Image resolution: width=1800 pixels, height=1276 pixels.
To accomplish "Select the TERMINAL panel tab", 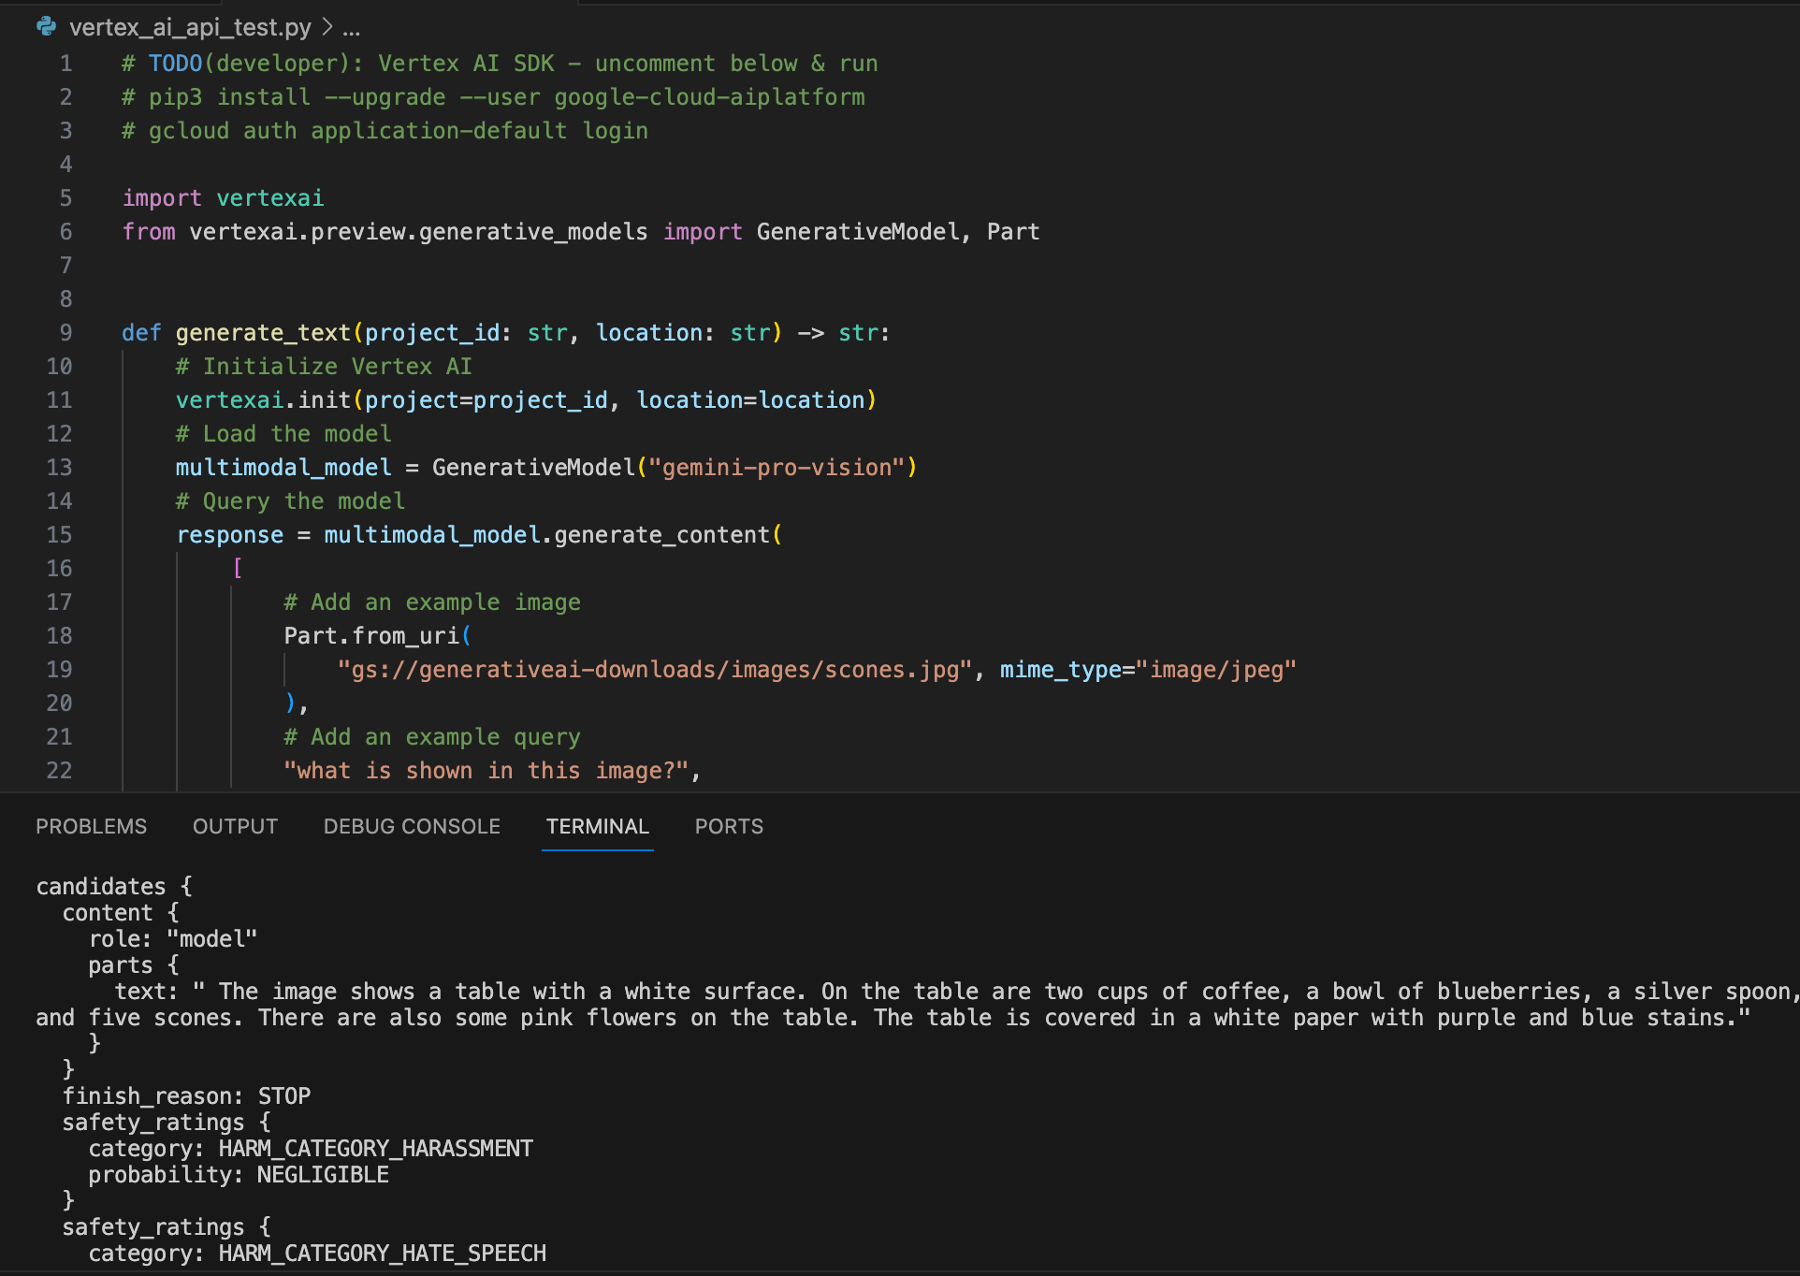I will coord(597,827).
